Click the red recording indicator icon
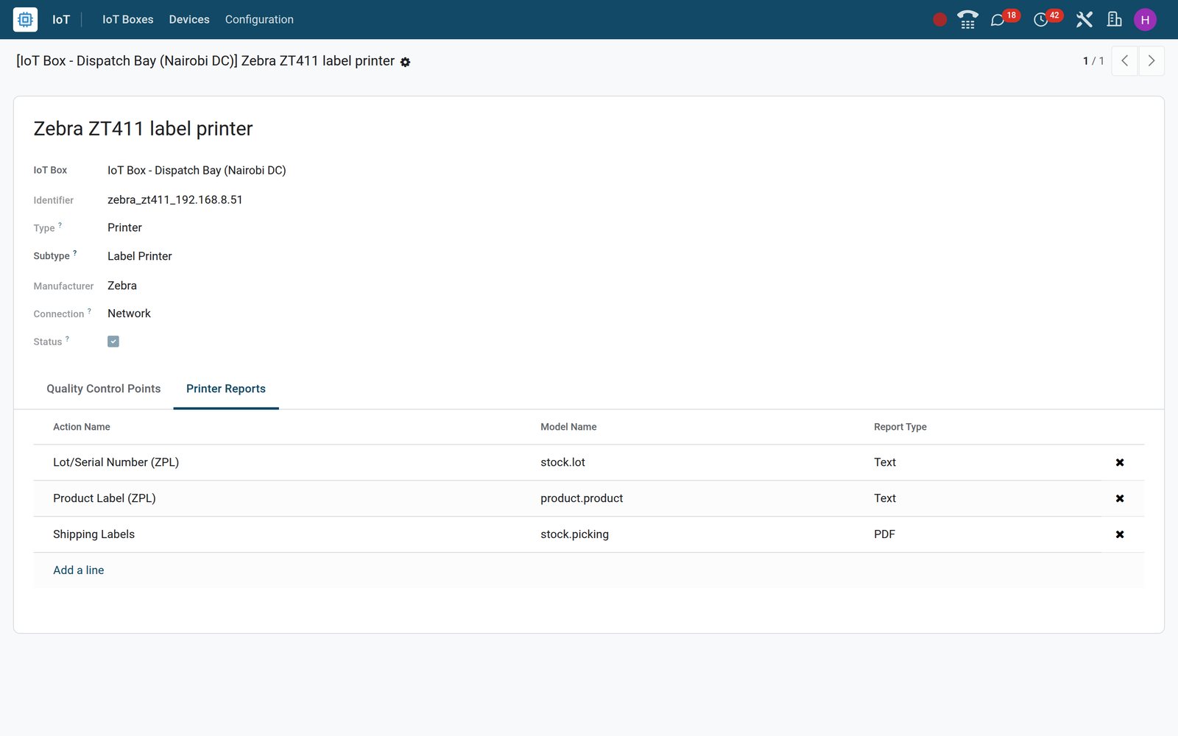The height and width of the screenshot is (736, 1178). click(939, 20)
